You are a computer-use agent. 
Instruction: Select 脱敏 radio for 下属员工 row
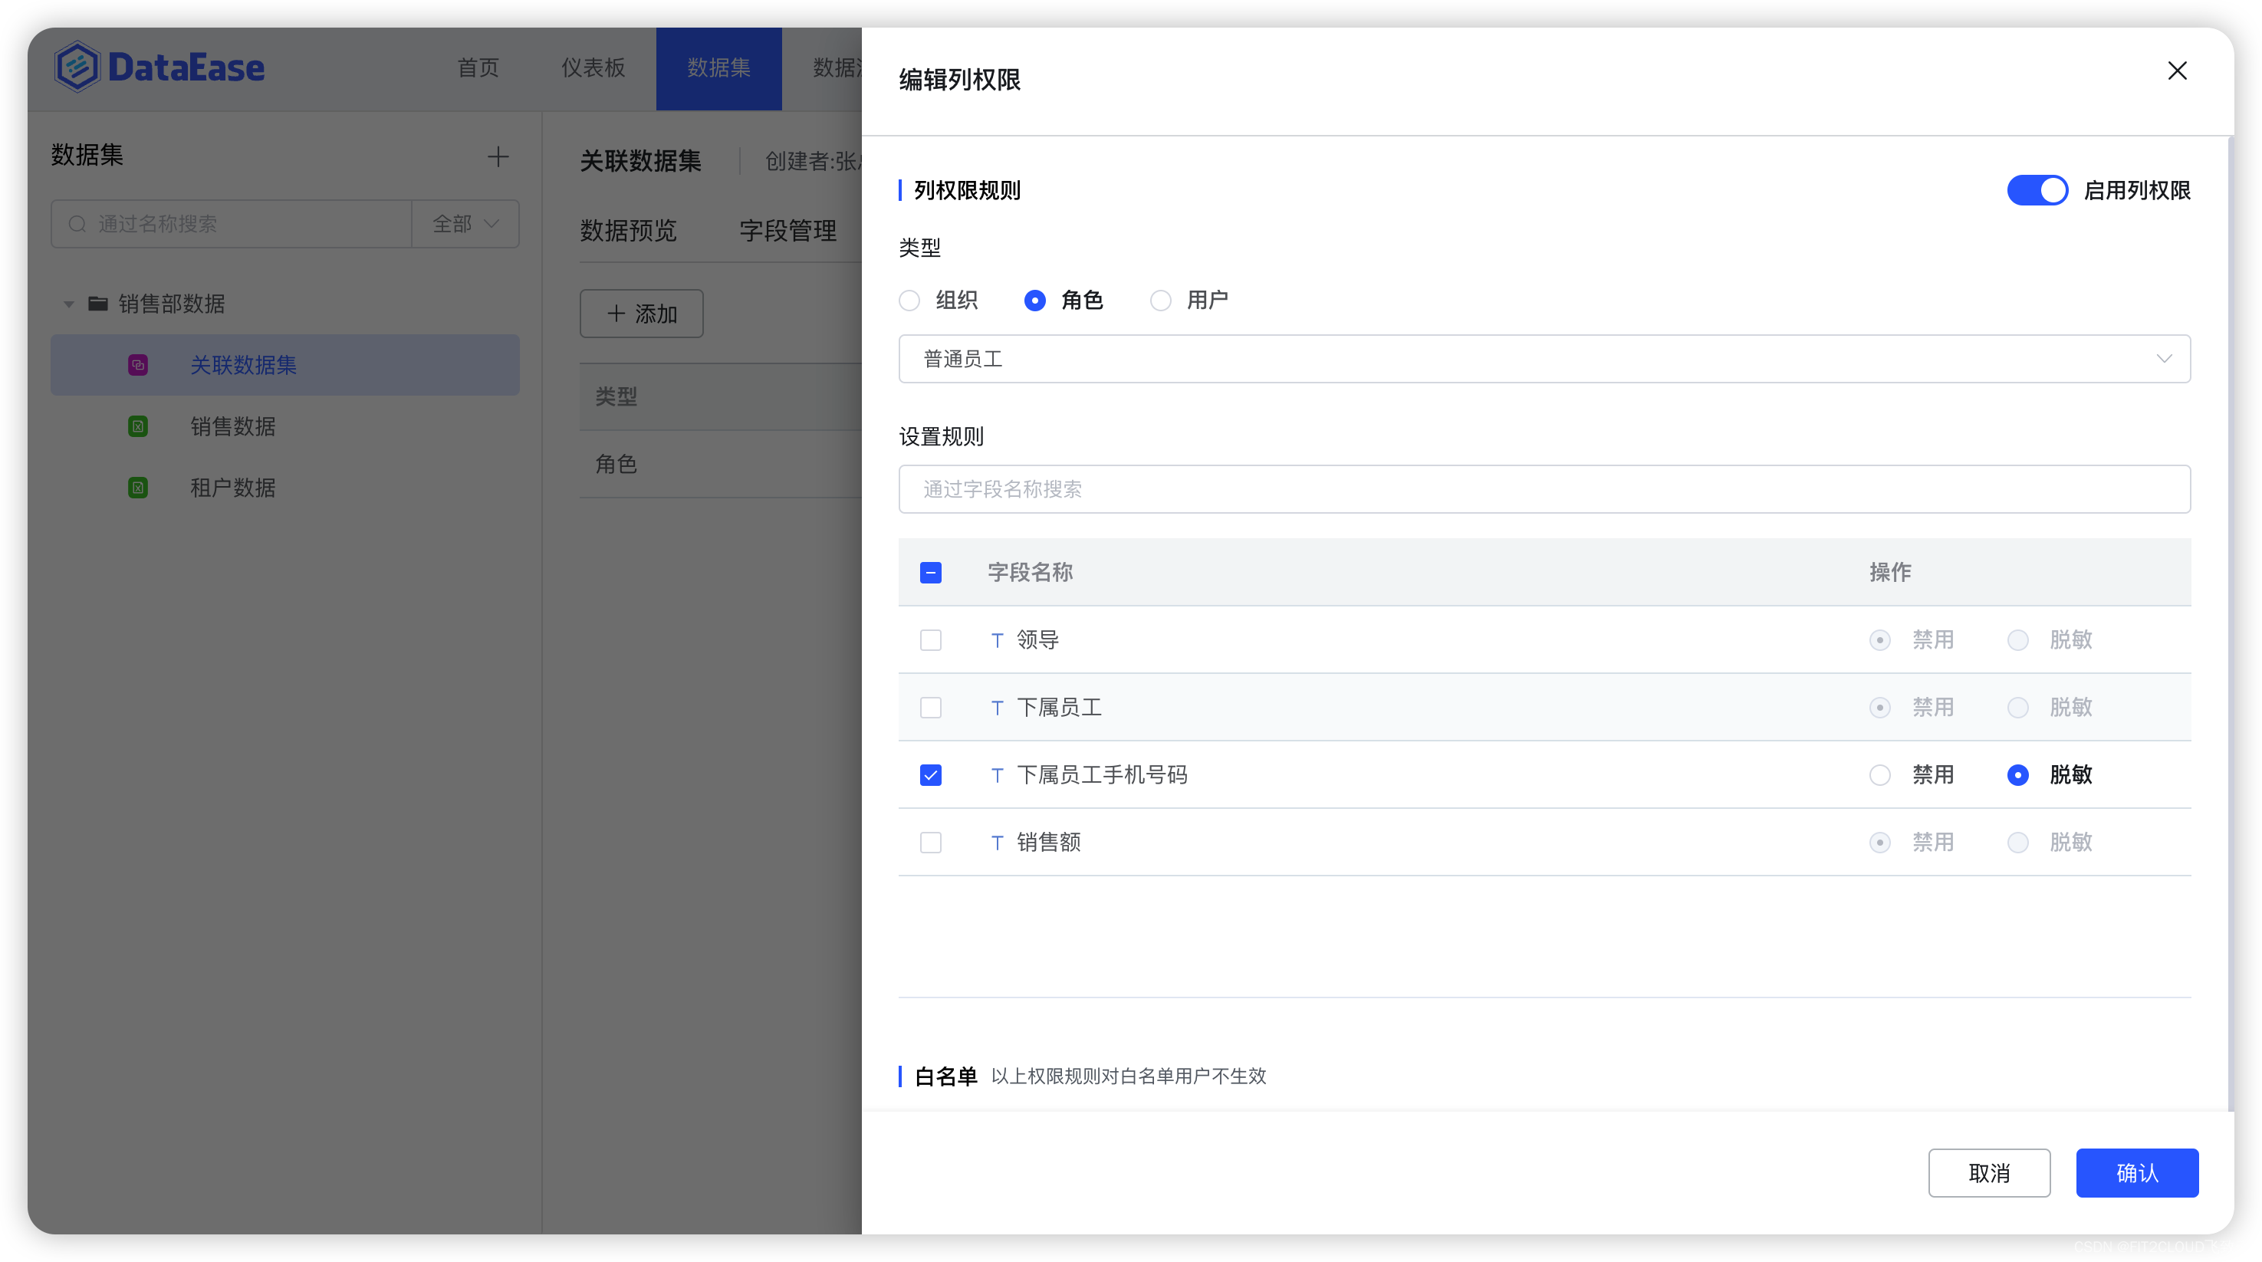coord(2018,707)
